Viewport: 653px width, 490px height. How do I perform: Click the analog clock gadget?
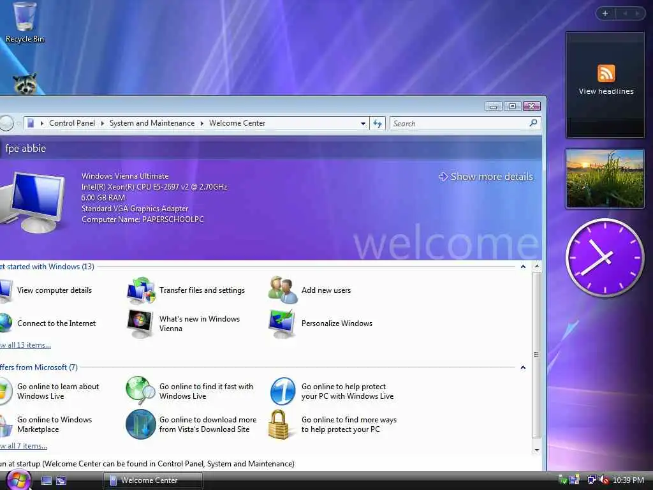(x=605, y=258)
